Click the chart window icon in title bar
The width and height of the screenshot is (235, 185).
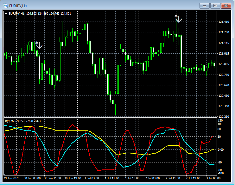(5, 5)
